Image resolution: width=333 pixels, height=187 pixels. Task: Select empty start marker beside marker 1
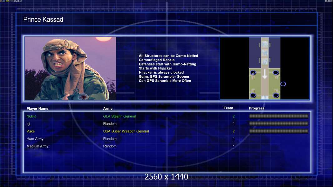(x=276, y=95)
